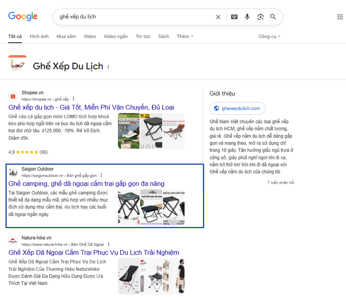View the Nature-hike black moon chair thumbnail
The width and height of the screenshot is (346, 297).
pyautogui.click(x=129, y=276)
